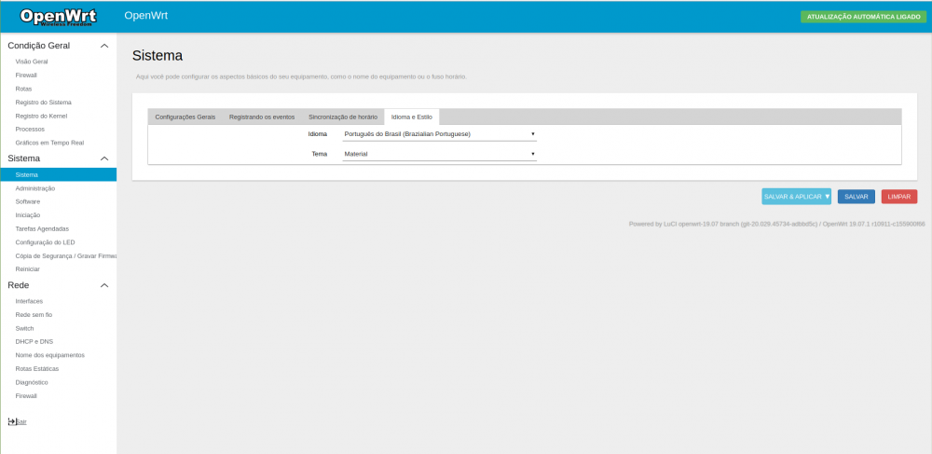932x454 pixels.
Task: Open Visão Geral in the sidebar
Action: [32, 62]
